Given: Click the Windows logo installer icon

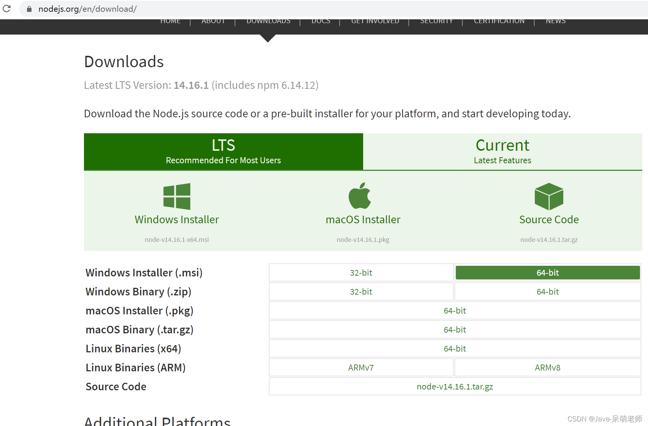Looking at the screenshot, I should click(177, 196).
